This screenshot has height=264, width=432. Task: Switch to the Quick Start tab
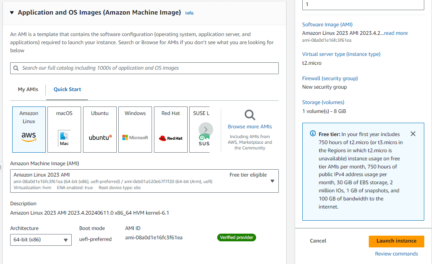click(67, 89)
